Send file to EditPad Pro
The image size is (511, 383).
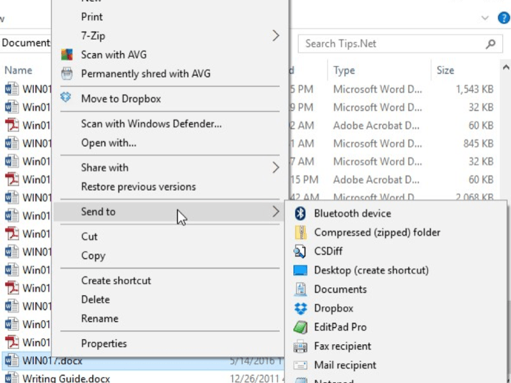(x=340, y=327)
